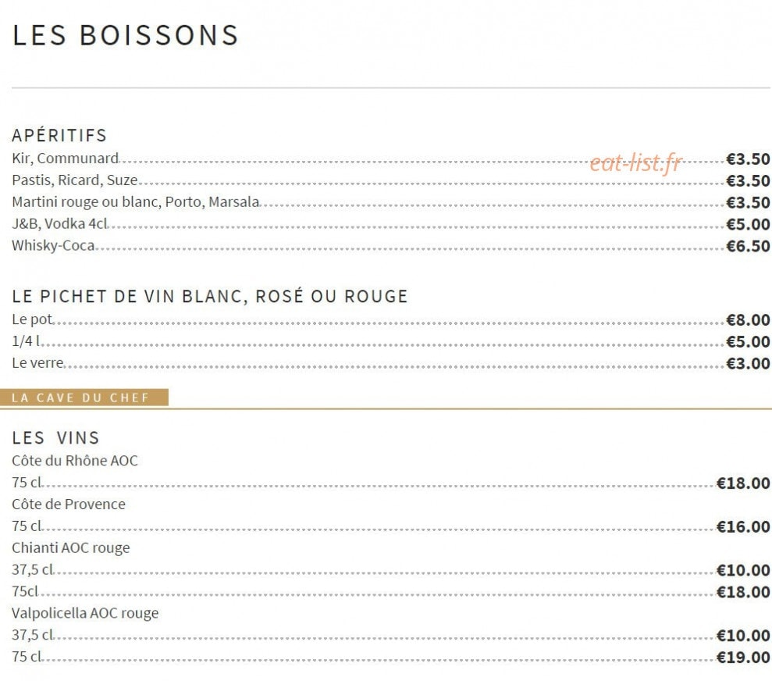Click the J&B, Vodka 4cl entry
Image resolution: width=772 pixels, height=681 pixels.
click(59, 223)
